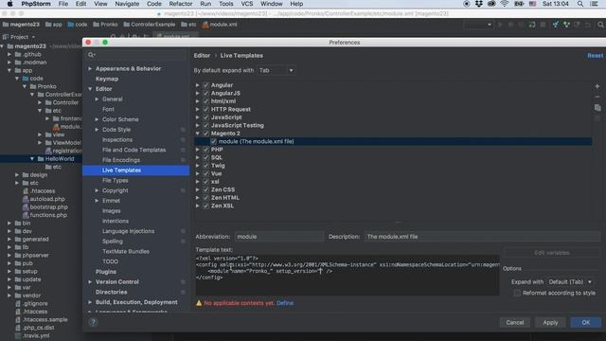Image resolution: width=606 pixels, height=341 pixels.
Task: Click the Edit variables button
Action: (x=552, y=253)
